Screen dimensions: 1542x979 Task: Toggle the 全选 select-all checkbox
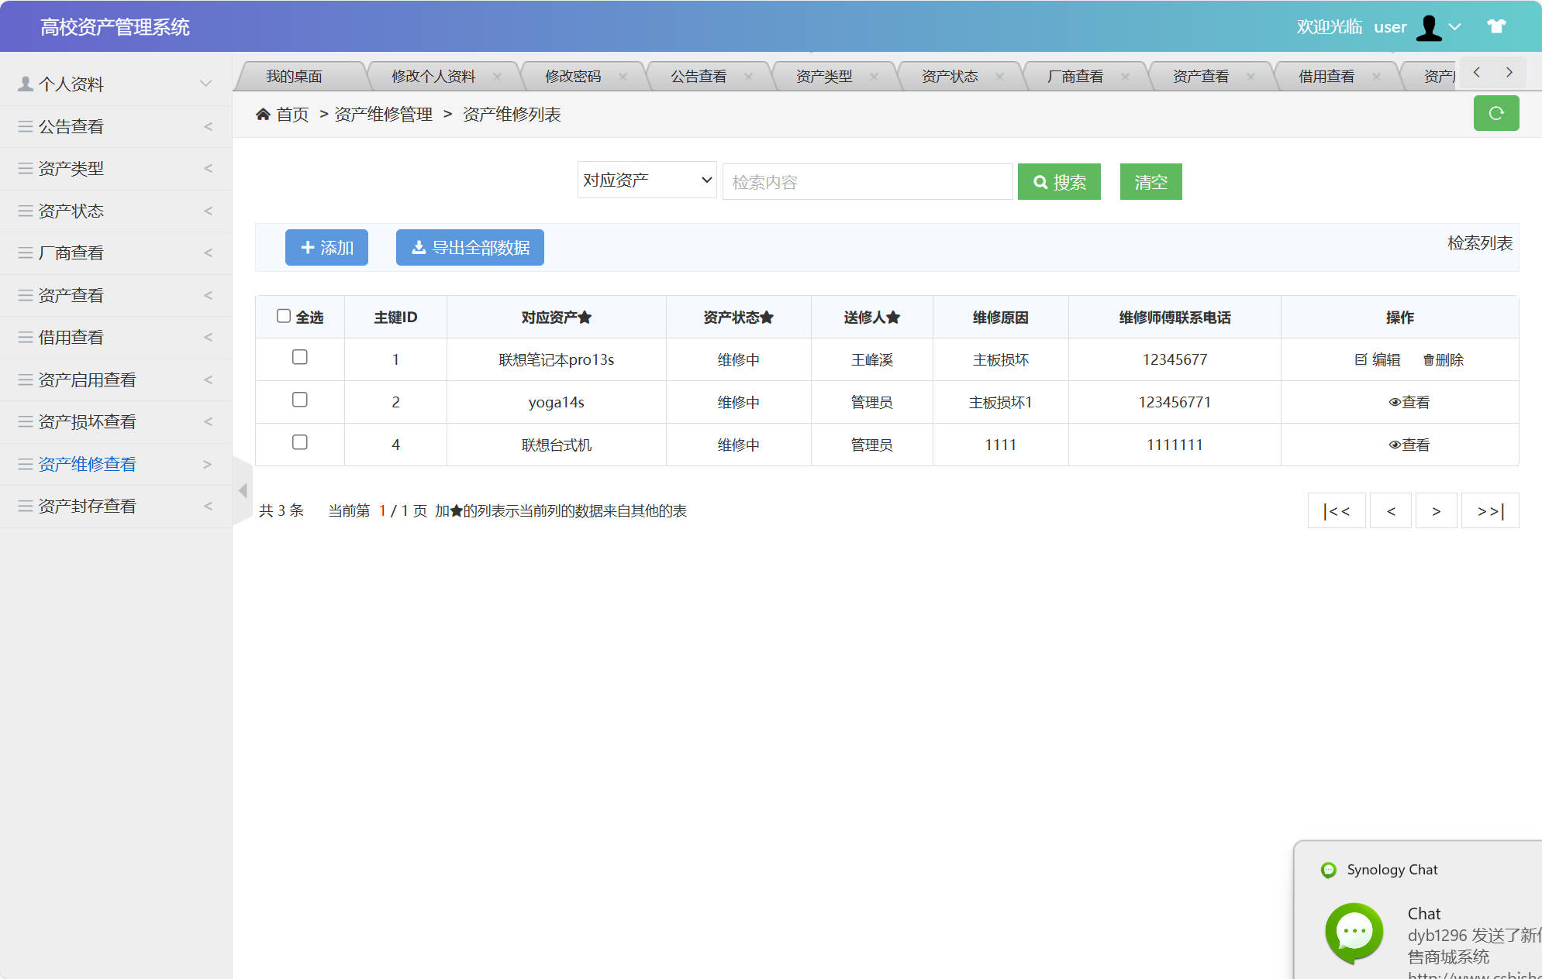[284, 314]
